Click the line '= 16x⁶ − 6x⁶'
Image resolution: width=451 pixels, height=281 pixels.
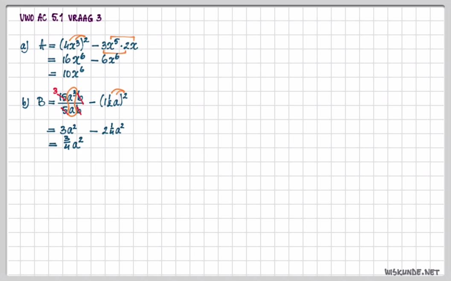point(84,59)
